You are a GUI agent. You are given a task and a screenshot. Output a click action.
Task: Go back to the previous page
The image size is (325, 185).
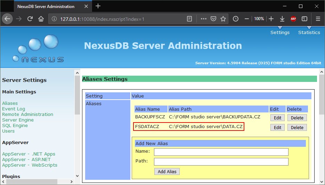pos(7,19)
